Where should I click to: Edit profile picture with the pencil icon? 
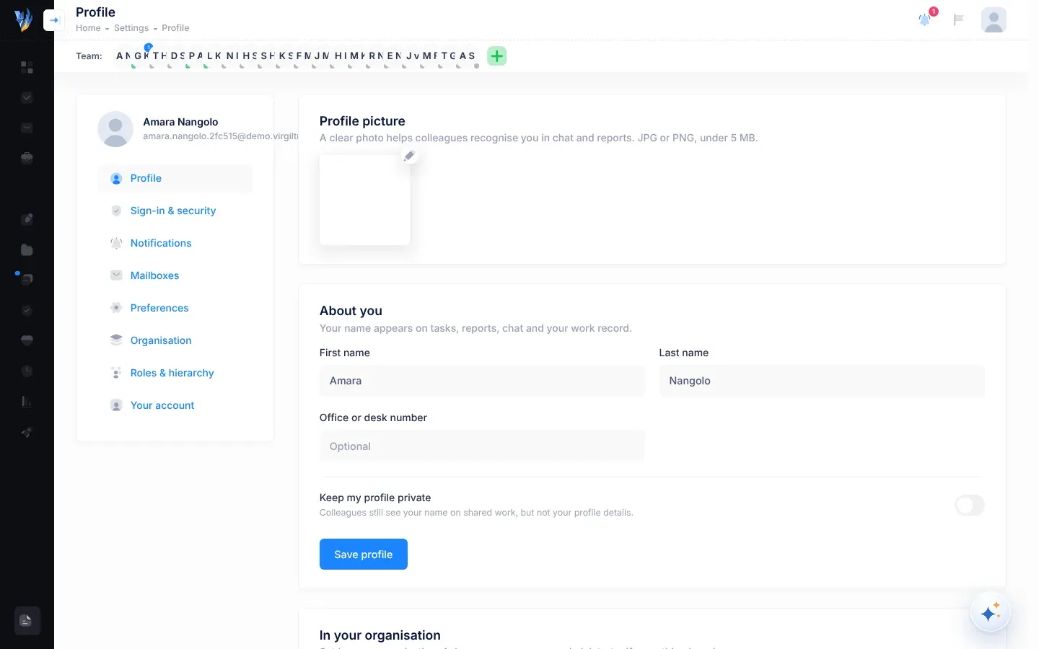(x=409, y=156)
